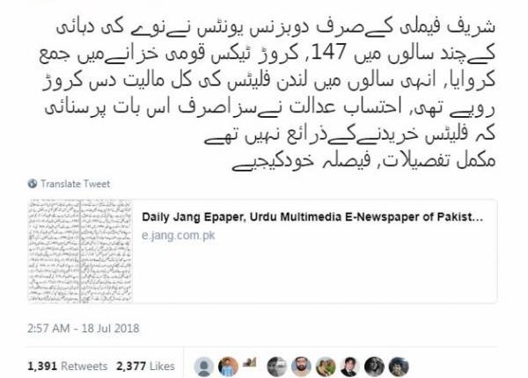Open the Daily Jang Epaper card title
Viewport: 528px width, 378px height.
312,217
